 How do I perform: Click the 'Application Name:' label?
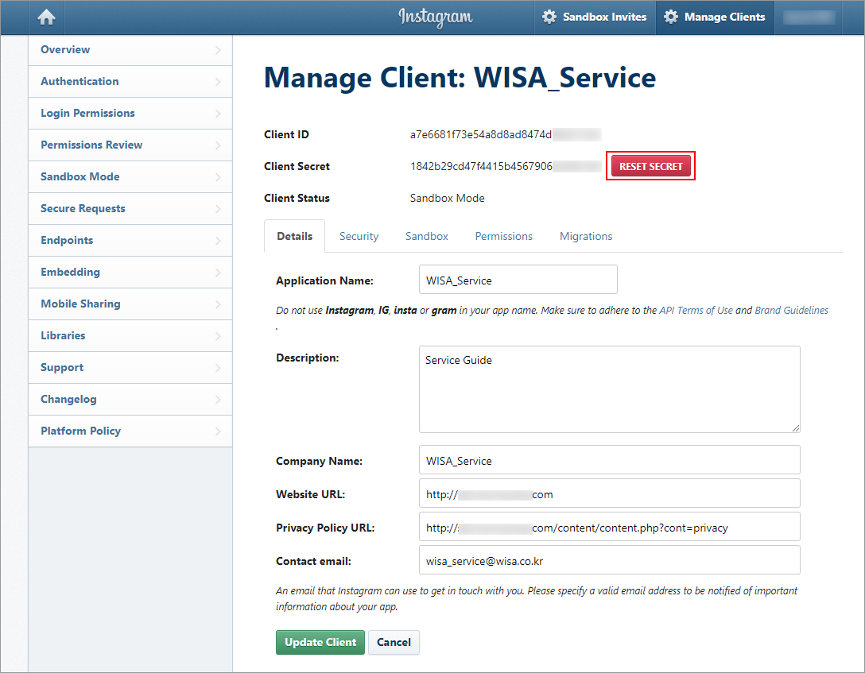click(x=324, y=280)
